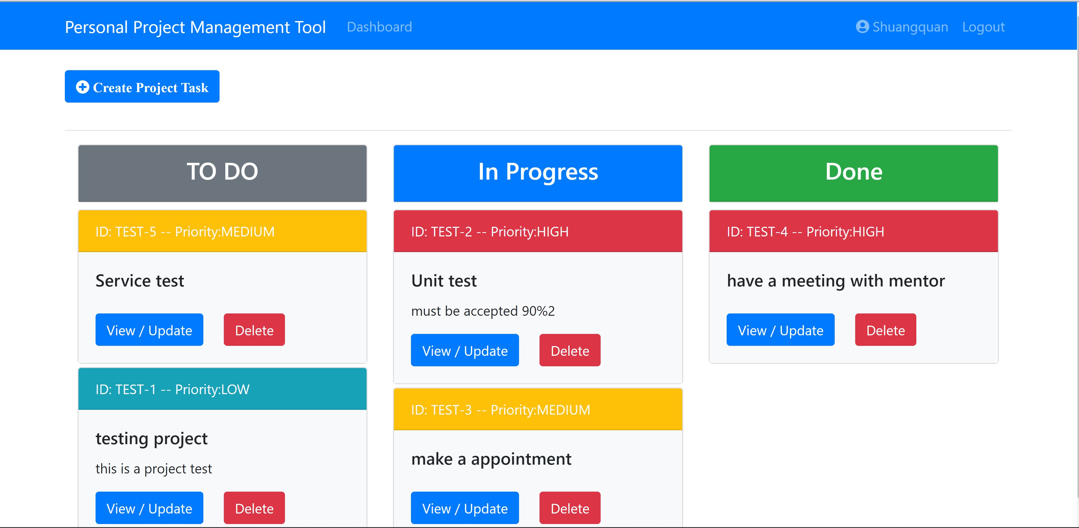Click the plus icon on Create Project Task

point(82,87)
